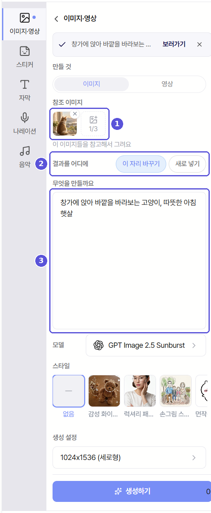The height and width of the screenshot is (513, 211).
Task: Dismiss the notification banner with X
Action: [x=200, y=44]
